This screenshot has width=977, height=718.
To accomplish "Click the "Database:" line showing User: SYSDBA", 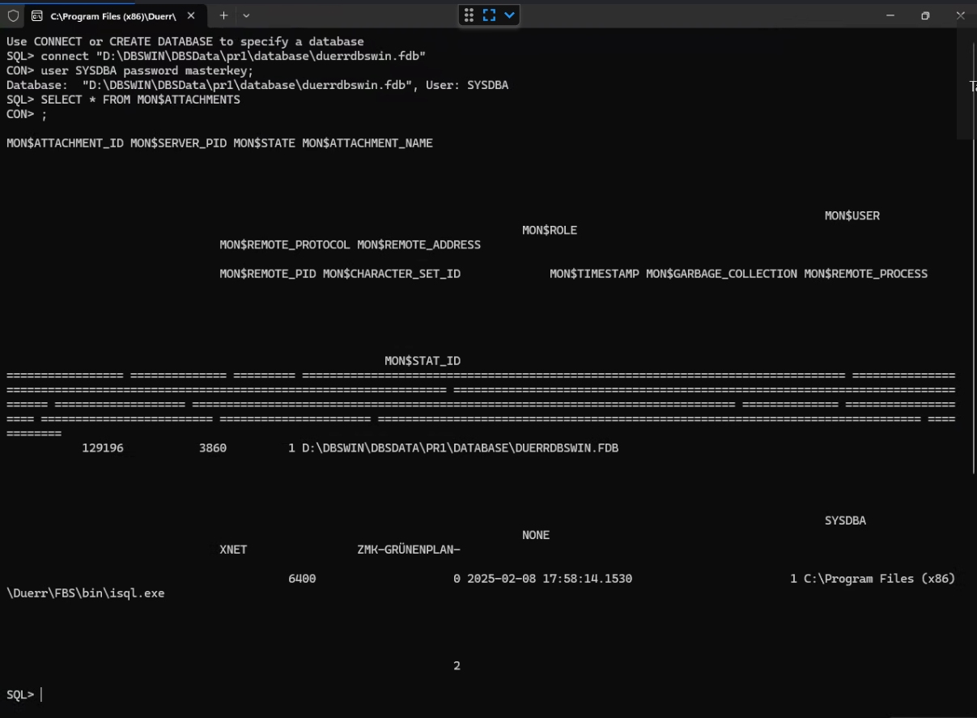I will pyautogui.click(x=257, y=85).
